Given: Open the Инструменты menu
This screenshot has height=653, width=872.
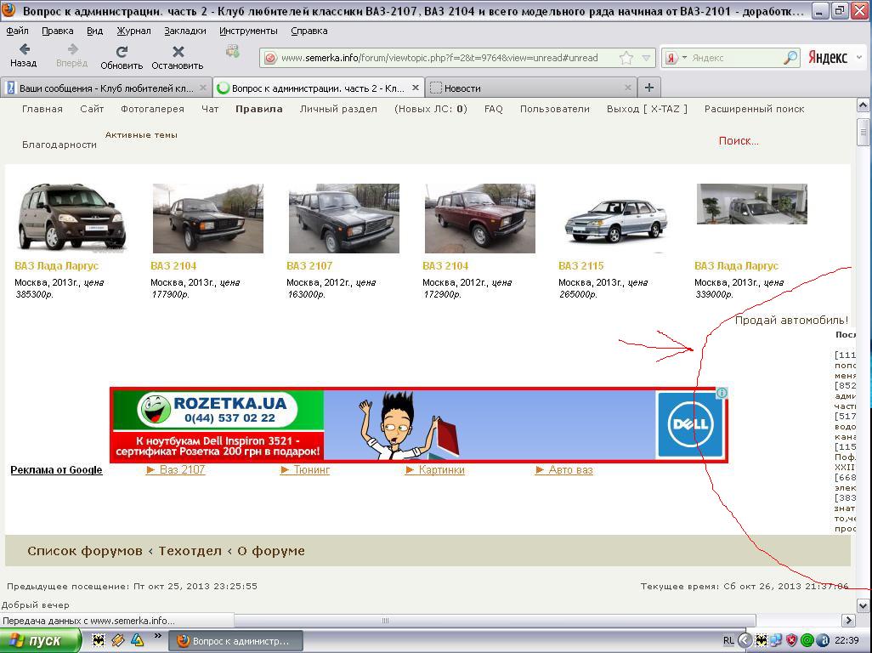Looking at the screenshot, I should (248, 31).
